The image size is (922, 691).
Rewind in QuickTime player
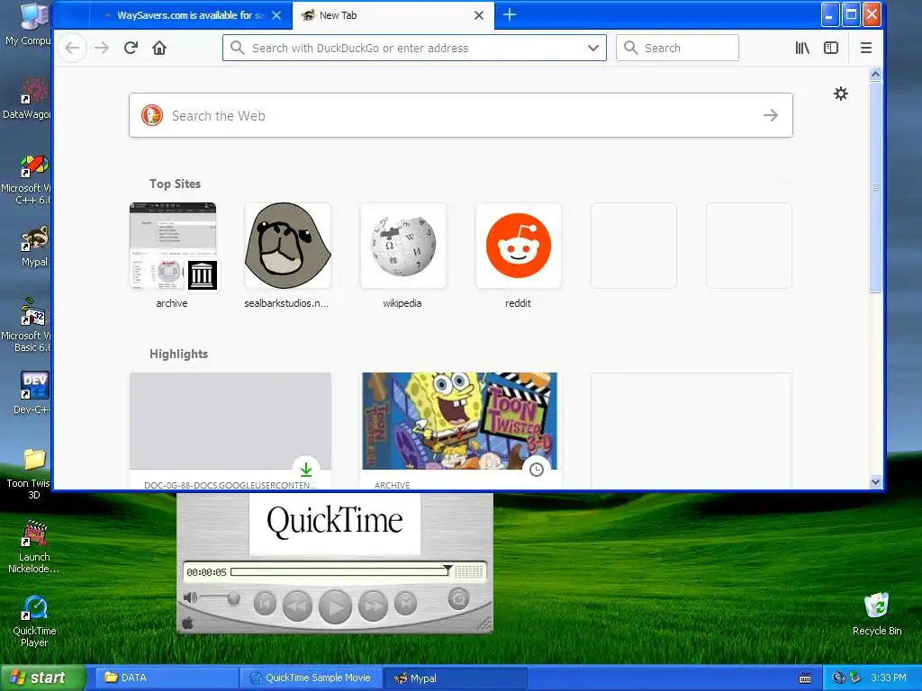[297, 606]
